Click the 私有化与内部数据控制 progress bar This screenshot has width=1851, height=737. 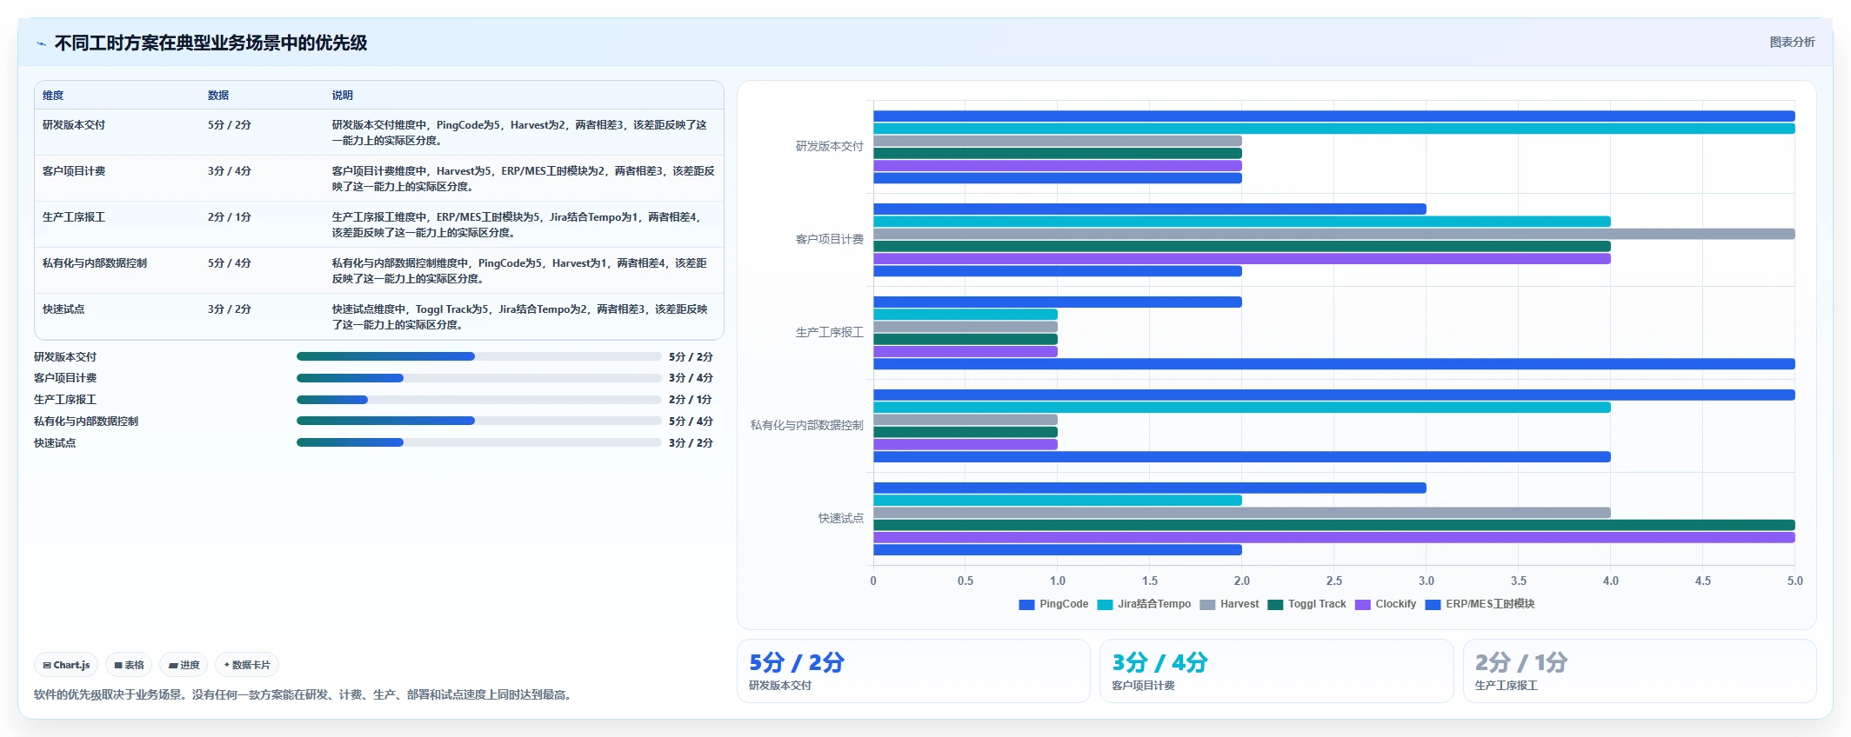point(479,421)
